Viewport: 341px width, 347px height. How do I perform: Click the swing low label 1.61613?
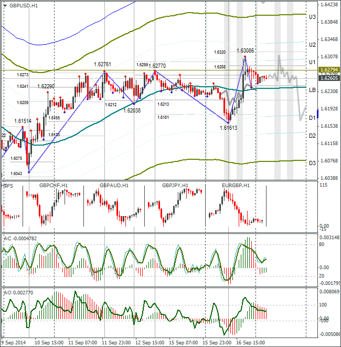click(228, 128)
